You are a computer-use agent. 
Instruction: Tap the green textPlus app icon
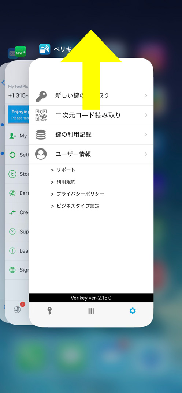click(21, 52)
